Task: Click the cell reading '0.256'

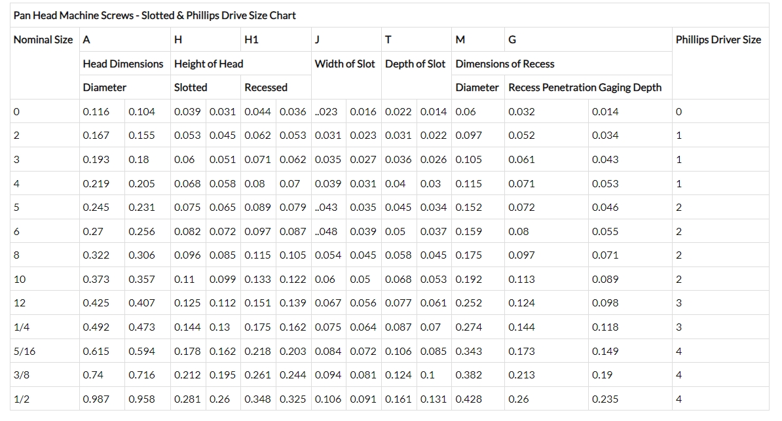Action: 141,231
